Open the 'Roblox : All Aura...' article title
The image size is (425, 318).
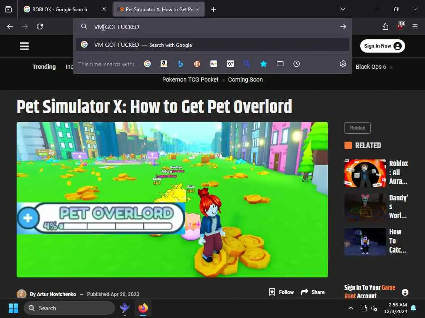pyautogui.click(x=398, y=172)
